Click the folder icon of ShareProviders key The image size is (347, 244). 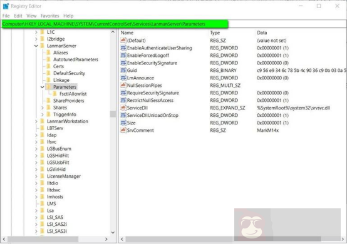click(x=48, y=101)
